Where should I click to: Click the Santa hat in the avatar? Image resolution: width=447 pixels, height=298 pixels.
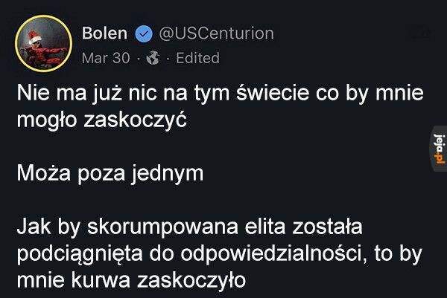pyautogui.click(x=34, y=36)
